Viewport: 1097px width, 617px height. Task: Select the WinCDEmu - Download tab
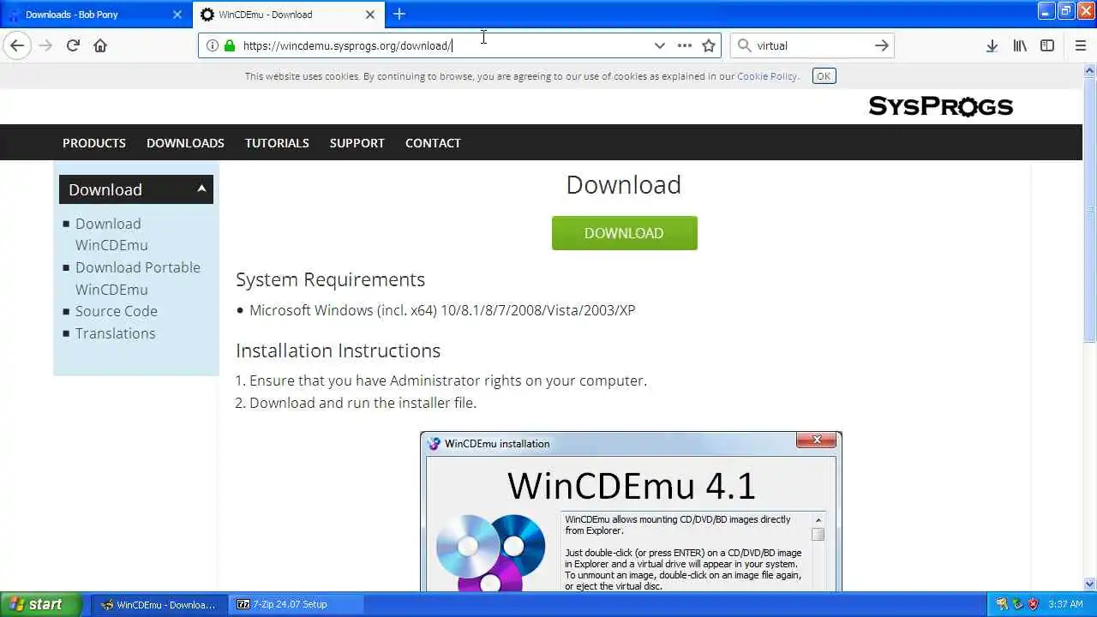[x=289, y=15]
